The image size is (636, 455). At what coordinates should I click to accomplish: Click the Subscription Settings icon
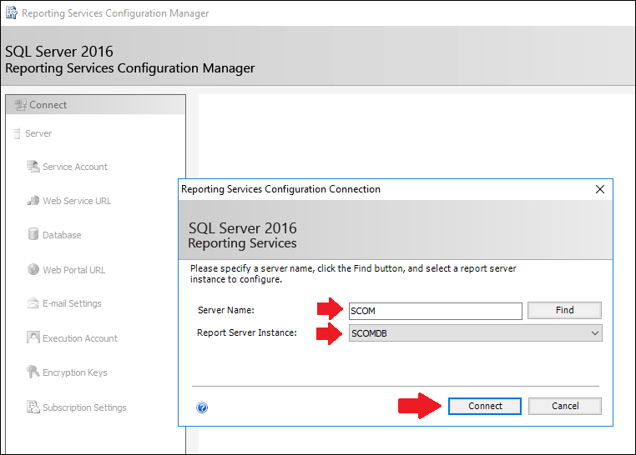pyautogui.click(x=33, y=407)
